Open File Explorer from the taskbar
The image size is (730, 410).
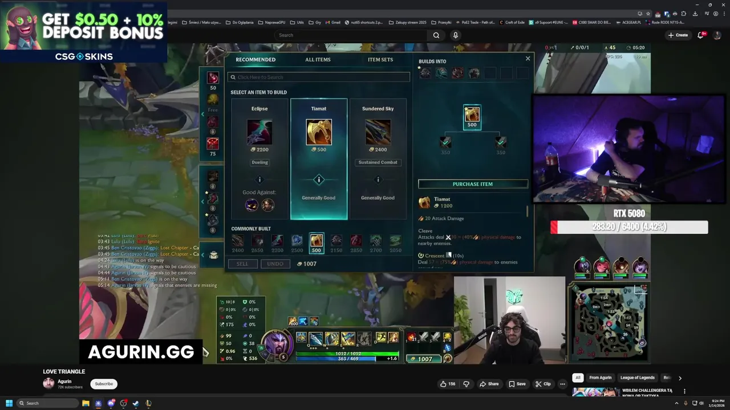(x=86, y=403)
